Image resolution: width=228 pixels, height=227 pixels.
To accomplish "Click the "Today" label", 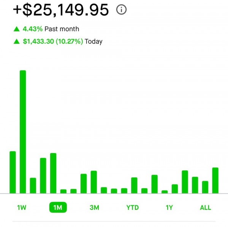I will [93, 42].
